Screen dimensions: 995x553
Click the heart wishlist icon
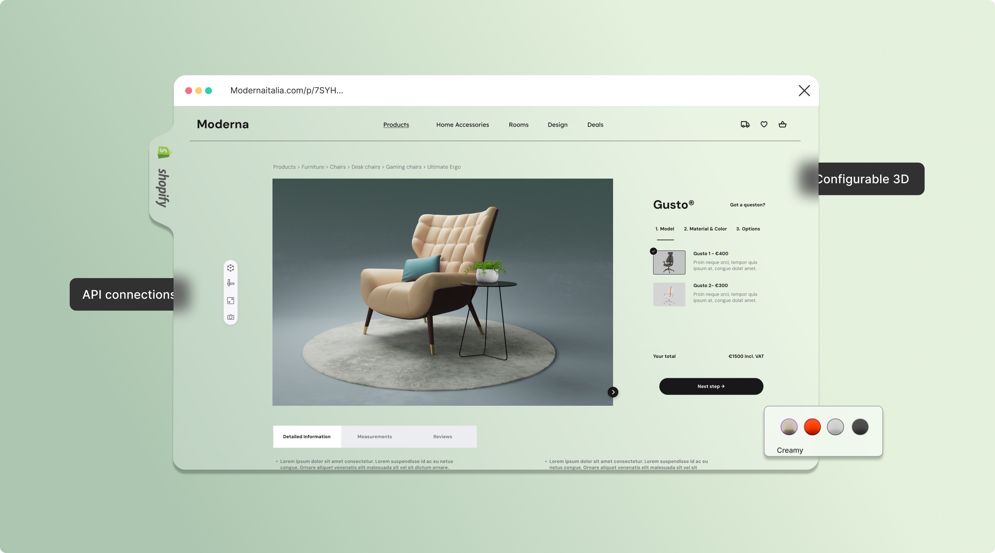tap(764, 124)
